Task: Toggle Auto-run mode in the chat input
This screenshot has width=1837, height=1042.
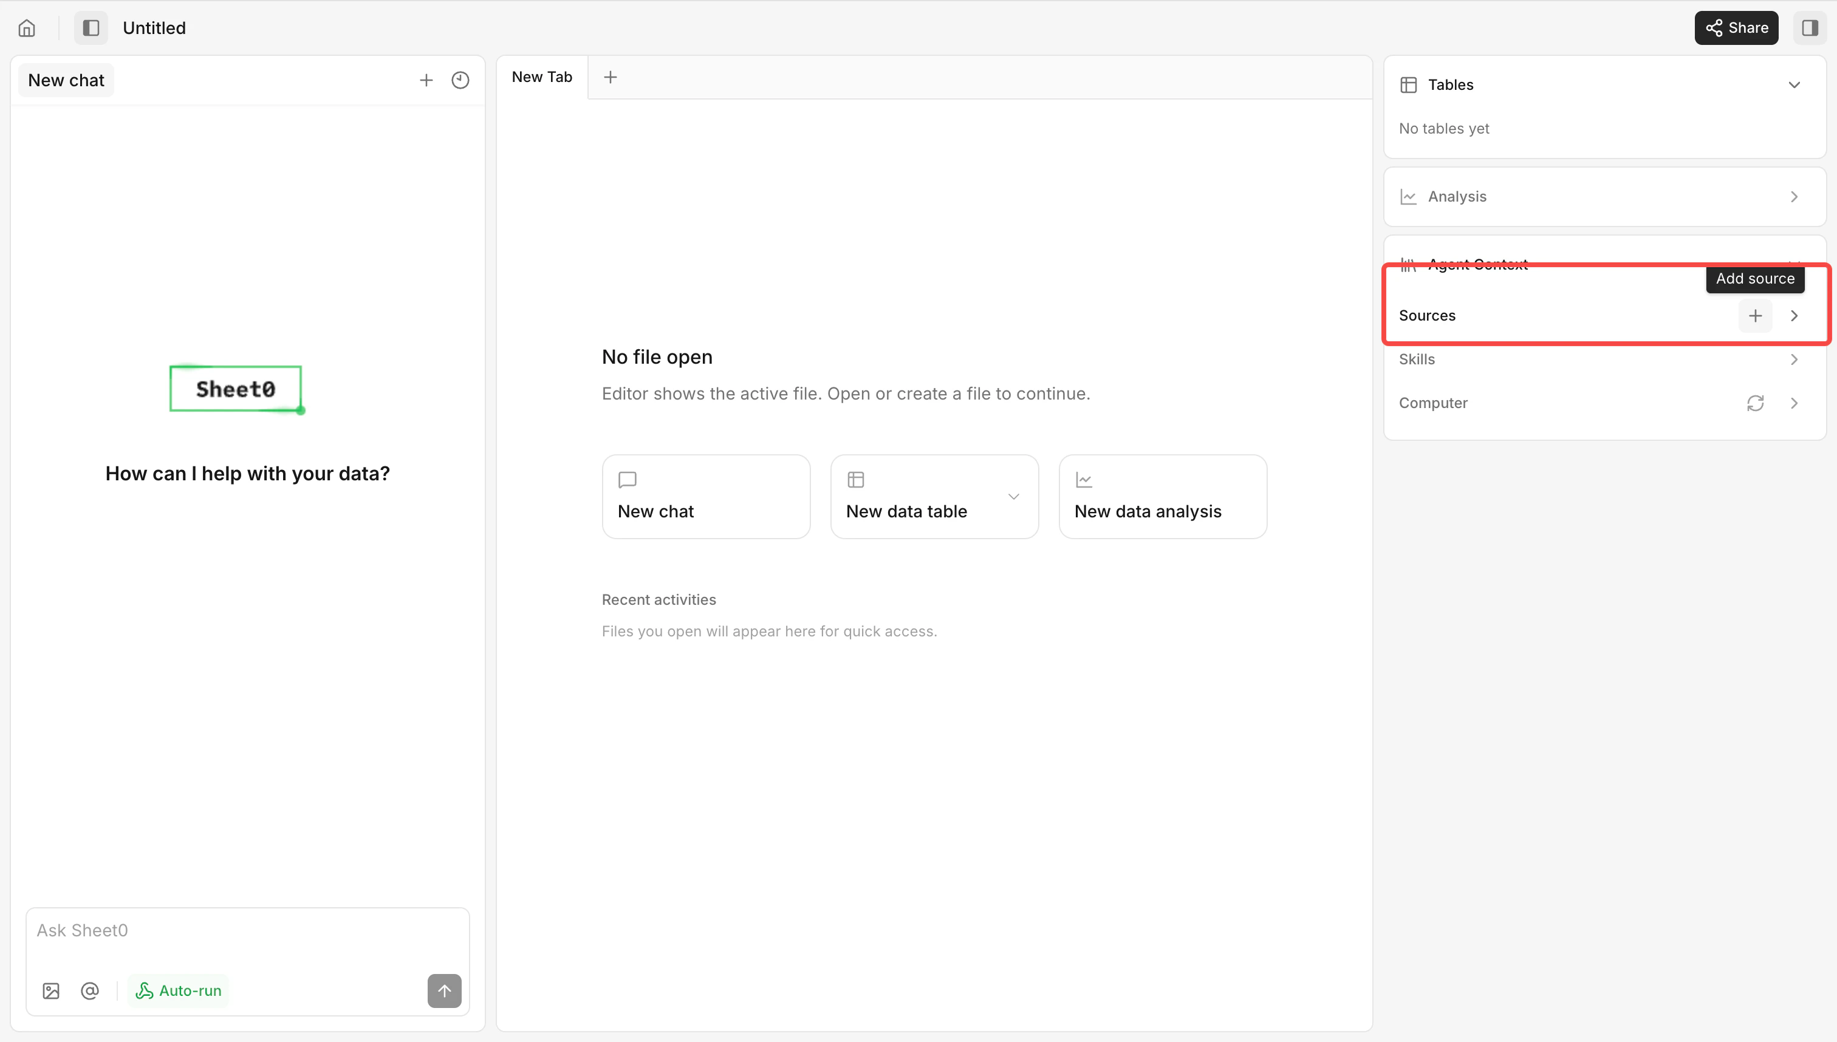Action: tap(178, 990)
